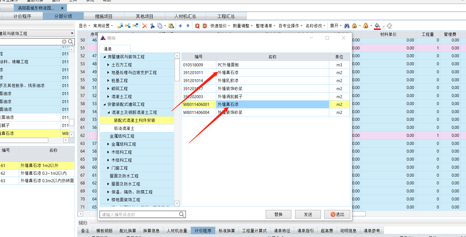This screenshot has height=237, width=466.
Task: Expand the 楼地面装饰工程 tree node
Action: (108, 200)
